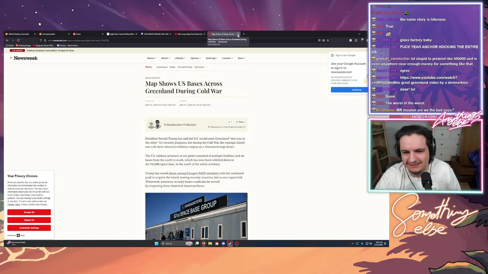Open the comments count icon
Viewport: 488px width, 274px height.
click(230, 122)
